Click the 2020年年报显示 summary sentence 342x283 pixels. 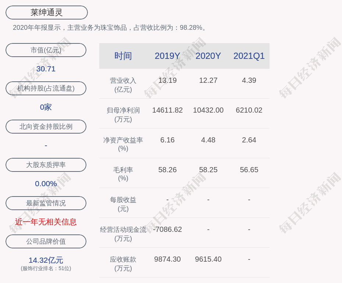[109, 28]
